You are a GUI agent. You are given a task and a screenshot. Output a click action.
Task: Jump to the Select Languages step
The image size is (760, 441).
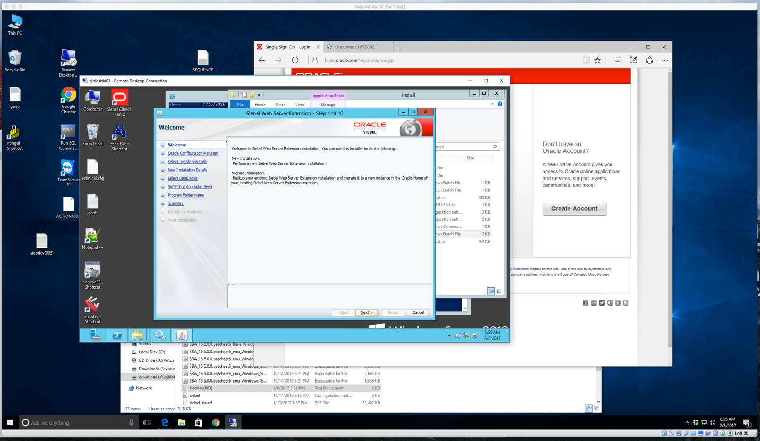tap(183, 179)
